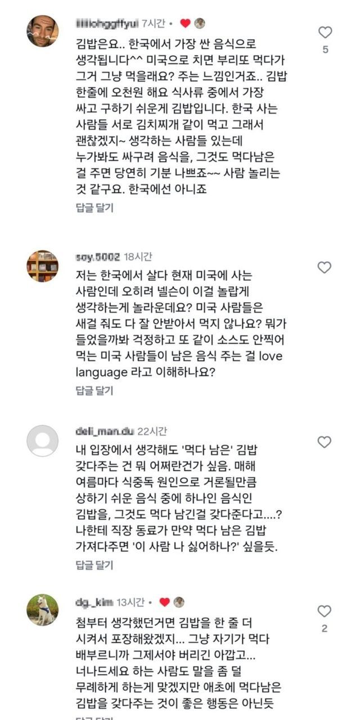Open soy.5002's bookshelf profile picture

click(42, 266)
